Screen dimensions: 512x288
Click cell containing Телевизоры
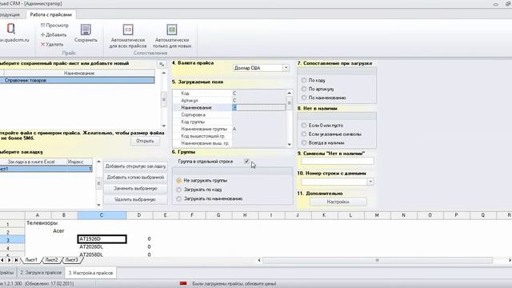coord(42,223)
